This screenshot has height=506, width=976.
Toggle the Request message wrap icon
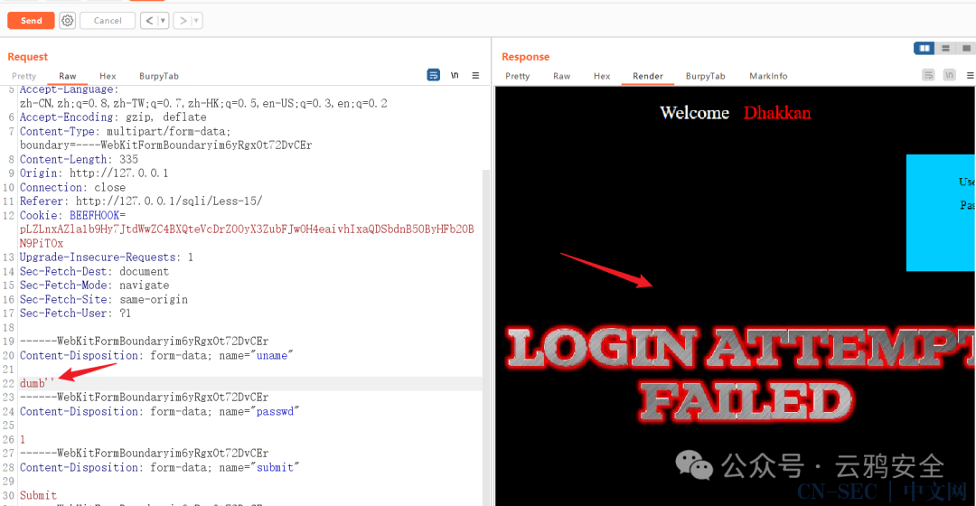[x=433, y=75]
